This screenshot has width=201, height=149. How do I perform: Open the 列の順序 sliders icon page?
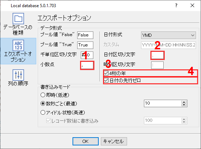coord(18,75)
